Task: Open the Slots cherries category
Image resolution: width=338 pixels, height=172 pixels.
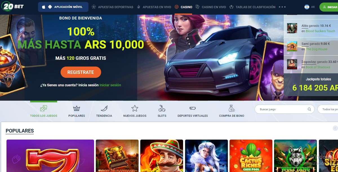Action: tap(162, 111)
